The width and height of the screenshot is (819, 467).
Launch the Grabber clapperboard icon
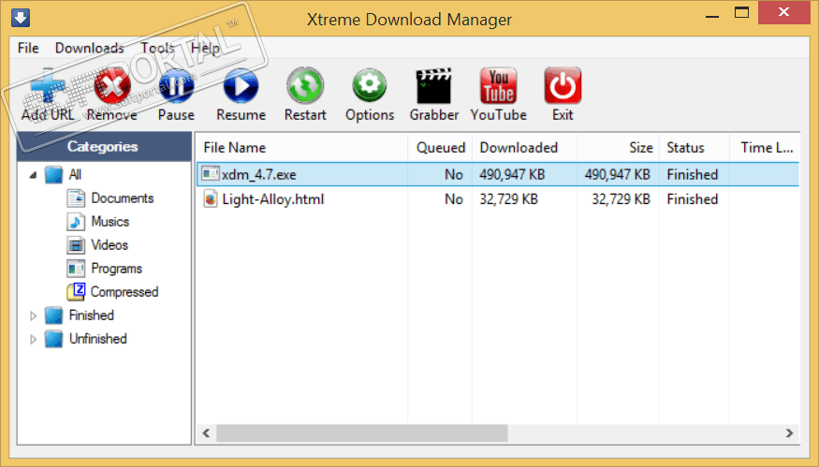coord(433,86)
